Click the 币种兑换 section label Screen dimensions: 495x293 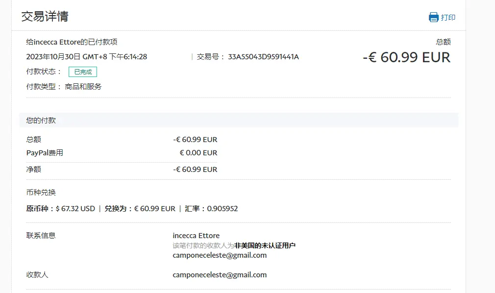click(x=41, y=193)
